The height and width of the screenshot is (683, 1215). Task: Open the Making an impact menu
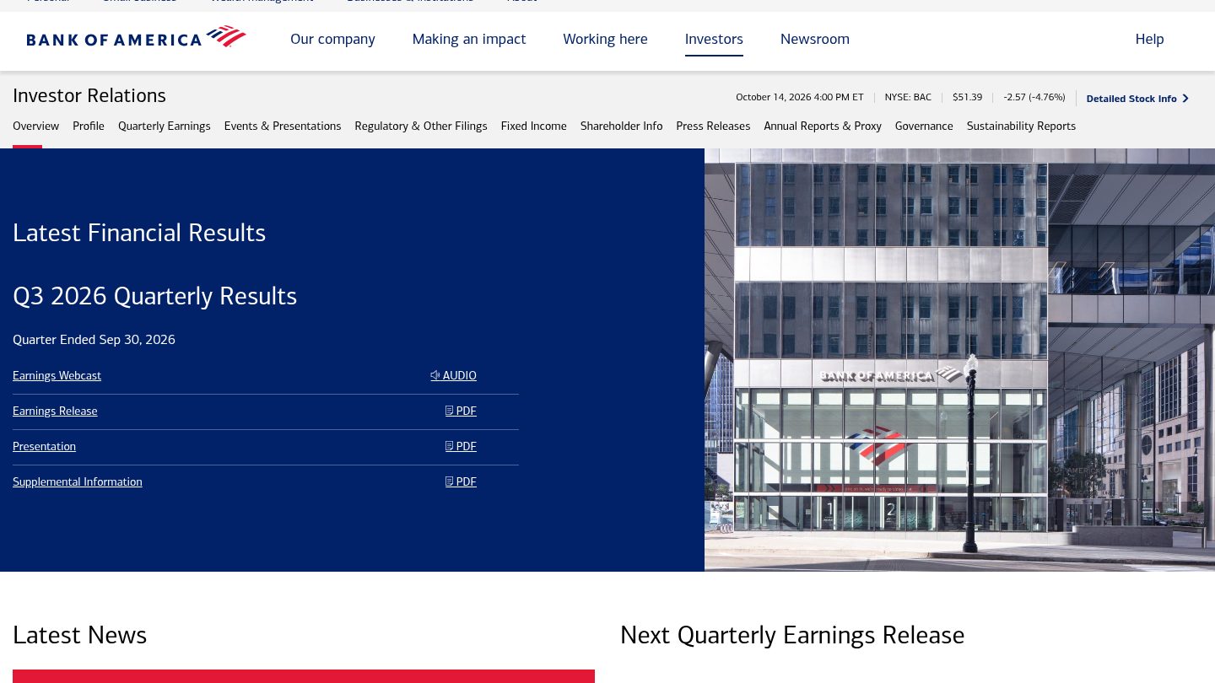coord(469,39)
